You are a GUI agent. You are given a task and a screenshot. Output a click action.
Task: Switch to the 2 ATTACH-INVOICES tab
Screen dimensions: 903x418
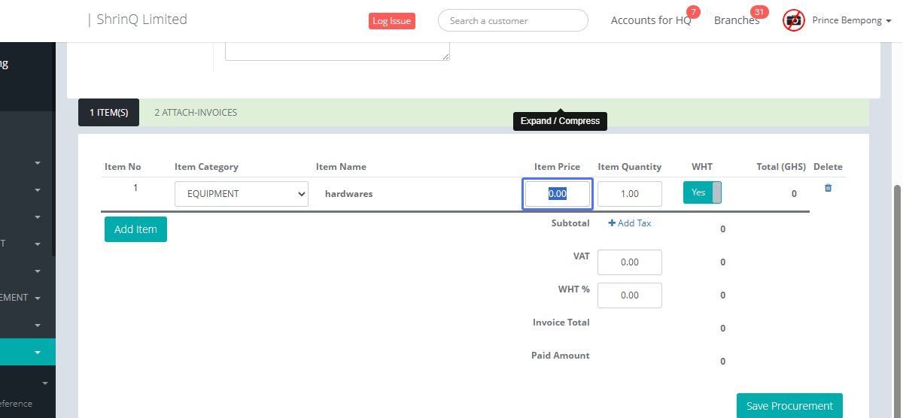tap(196, 113)
